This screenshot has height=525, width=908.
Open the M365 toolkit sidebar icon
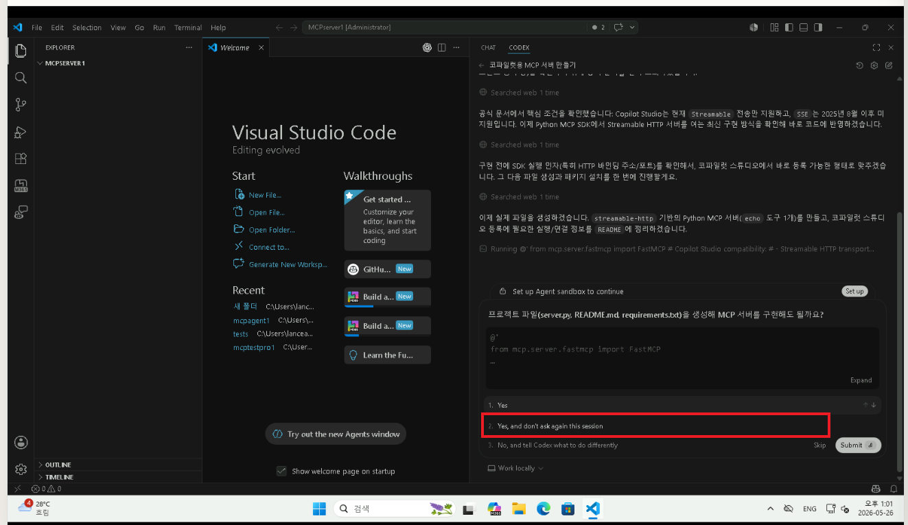point(21,185)
